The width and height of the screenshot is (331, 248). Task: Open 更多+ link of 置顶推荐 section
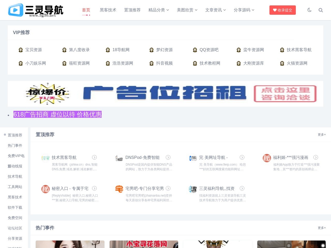[322, 135]
